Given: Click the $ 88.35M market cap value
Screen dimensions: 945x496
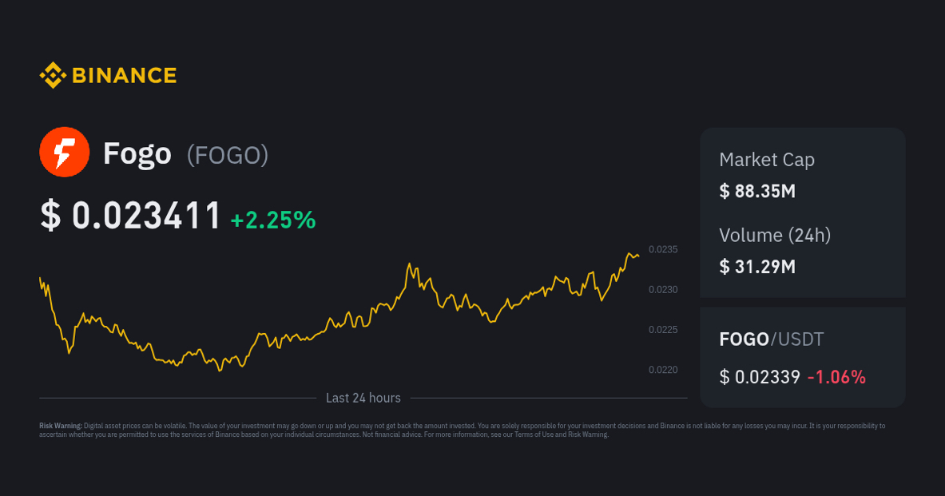Looking at the screenshot, I should click(757, 191).
